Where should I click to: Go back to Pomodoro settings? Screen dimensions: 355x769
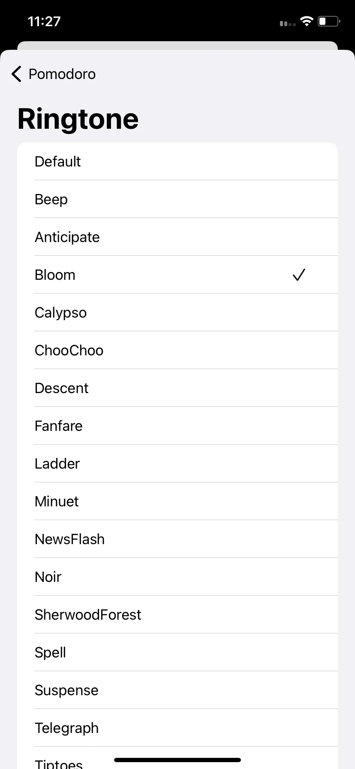coord(54,74)
